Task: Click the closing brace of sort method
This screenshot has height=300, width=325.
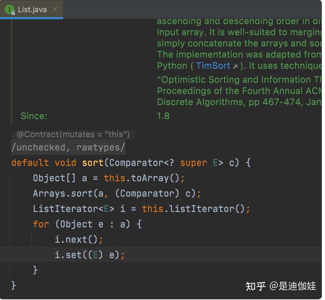Action: click(x=14, y=285)
